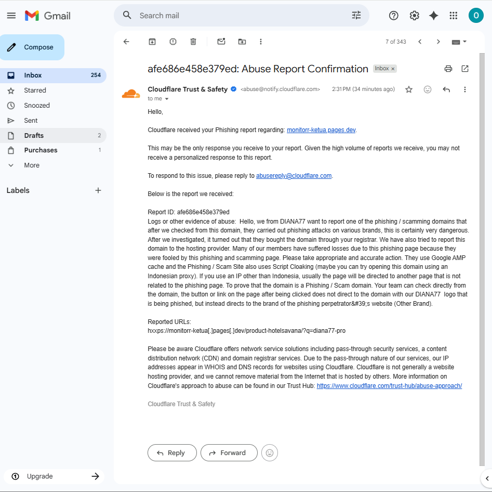Move email to a folder
Viewport: 492px width, 492px height.
pyautogui.click(x=242, y=42)
